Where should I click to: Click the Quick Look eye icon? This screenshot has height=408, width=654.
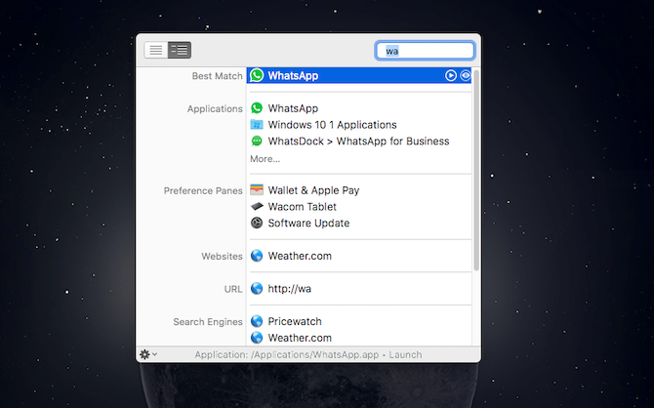click(x=465, y=75)
